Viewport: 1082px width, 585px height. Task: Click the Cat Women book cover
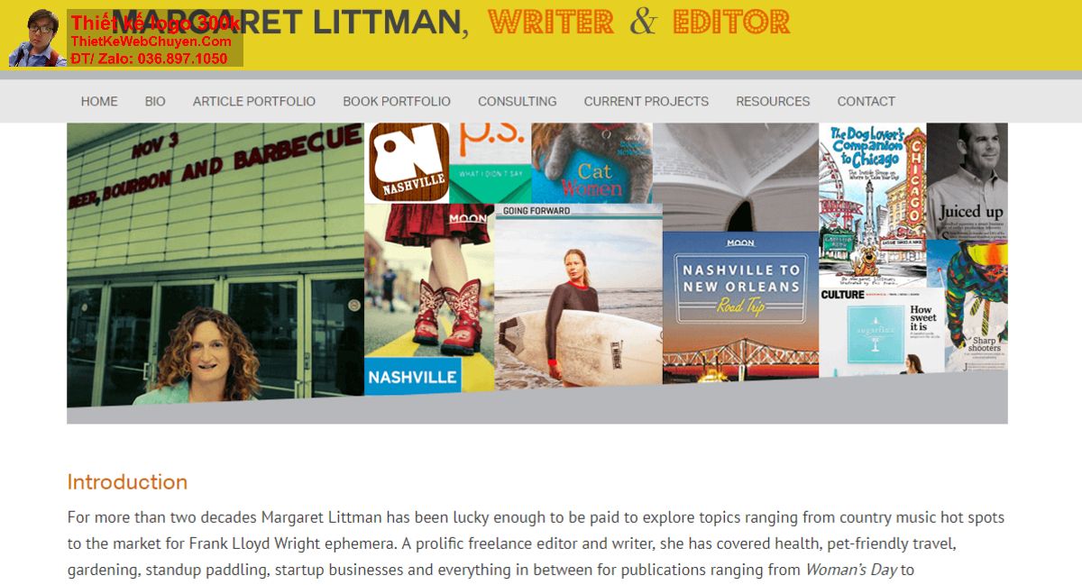tap(592, 163)
